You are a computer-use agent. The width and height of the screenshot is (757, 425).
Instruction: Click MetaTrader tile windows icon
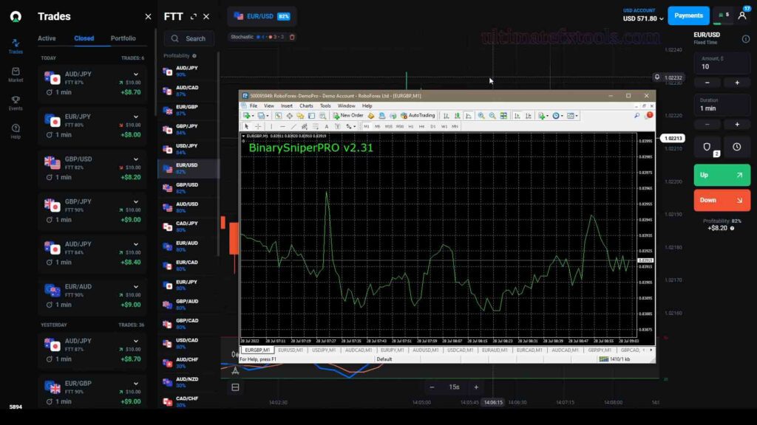[x=503, y=116]
